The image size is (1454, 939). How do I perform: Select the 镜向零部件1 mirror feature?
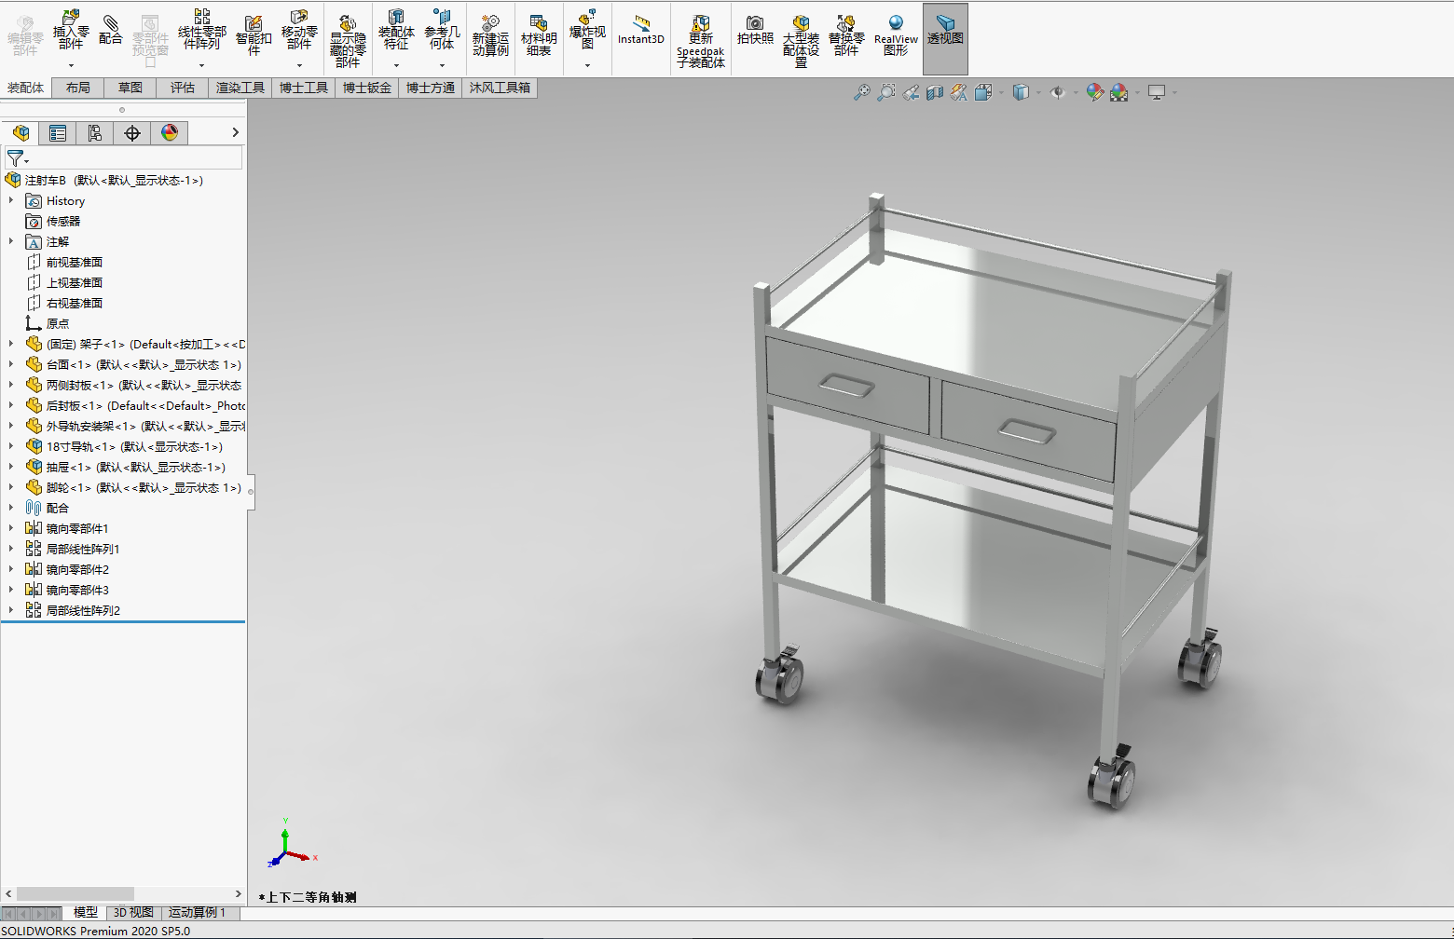68,528
